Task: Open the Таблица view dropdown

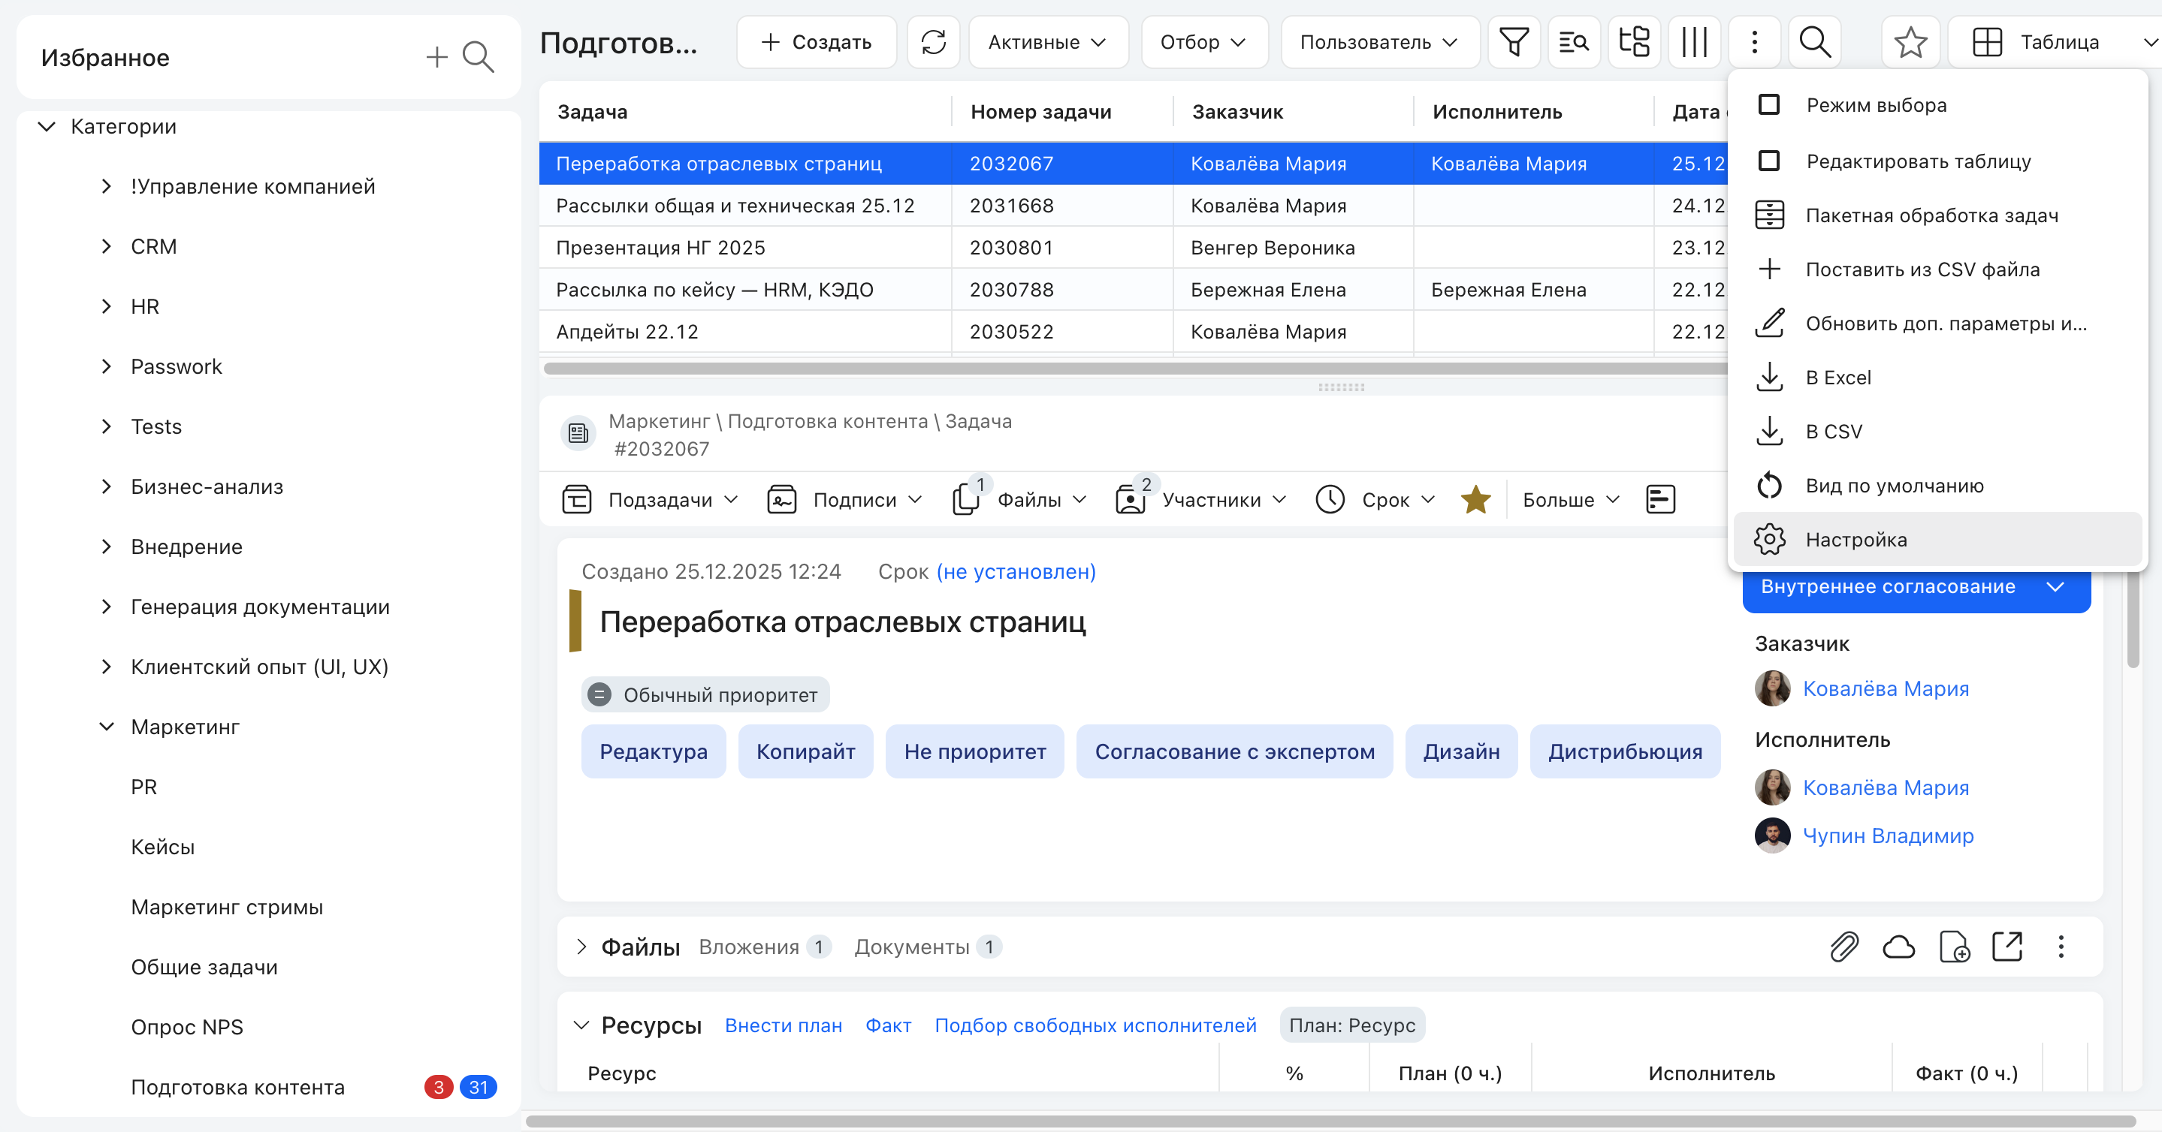Action: (x=2055, y=42)
